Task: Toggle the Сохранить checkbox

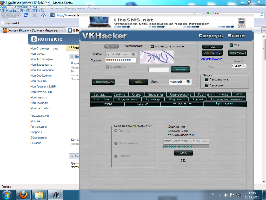Action: pos(107,67)
